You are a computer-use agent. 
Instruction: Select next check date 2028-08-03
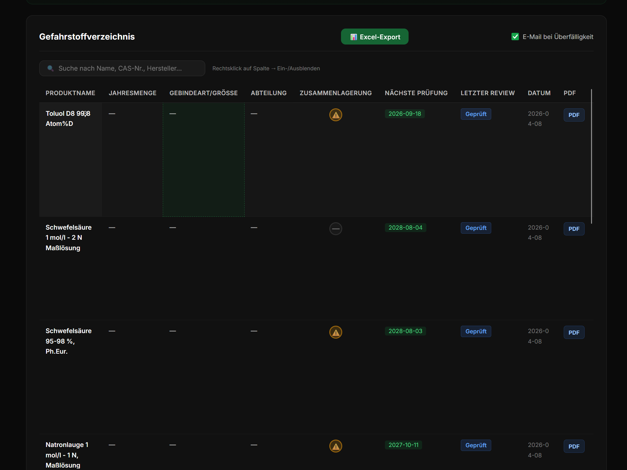coord(405,331)
